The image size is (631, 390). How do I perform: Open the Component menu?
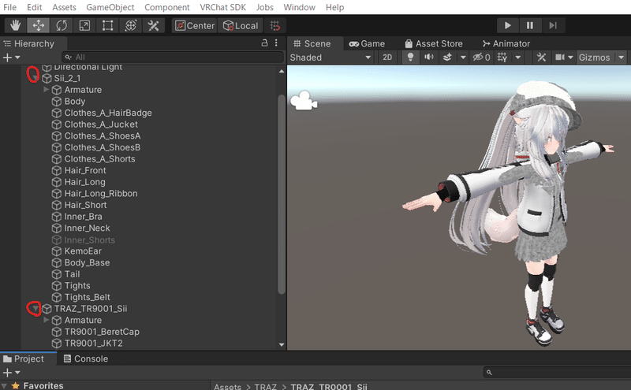pos(167,7)
